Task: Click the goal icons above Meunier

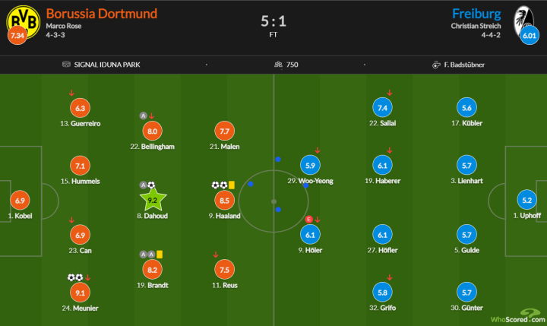Action: [x=74, y=277]
